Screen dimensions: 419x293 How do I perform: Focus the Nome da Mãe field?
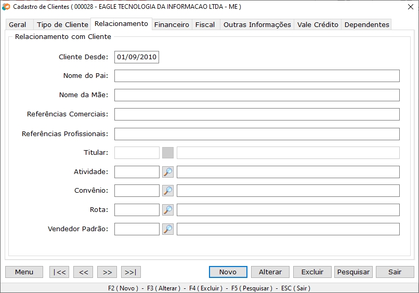coord(257,95)
